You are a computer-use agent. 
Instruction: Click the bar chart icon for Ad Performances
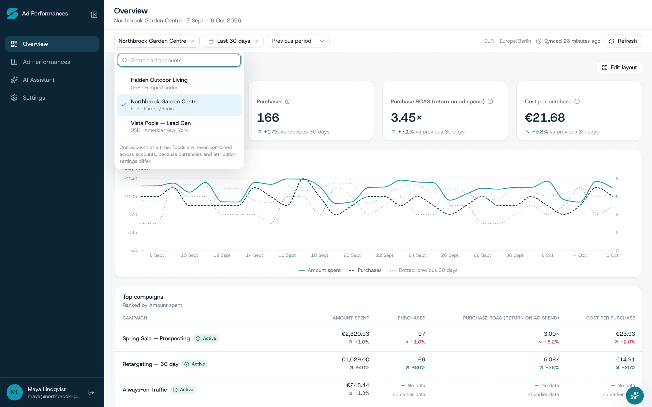coord(14,62)
